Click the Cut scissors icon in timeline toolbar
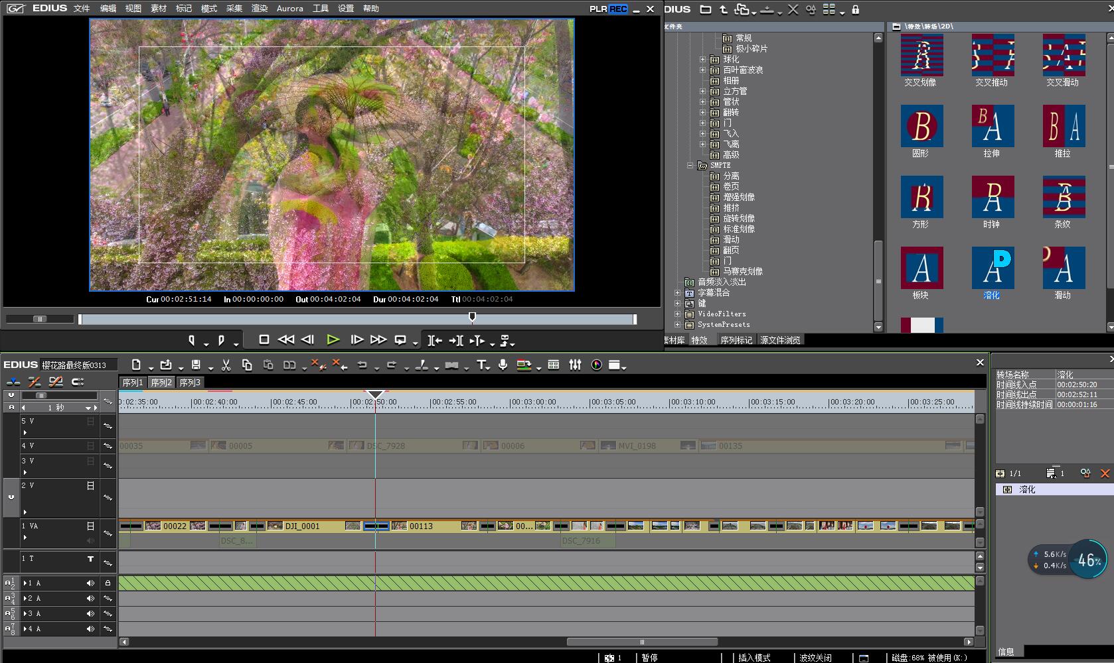 [226, 365]
